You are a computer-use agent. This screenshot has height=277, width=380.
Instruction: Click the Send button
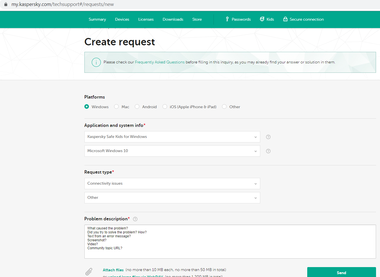tap(341, 272)
